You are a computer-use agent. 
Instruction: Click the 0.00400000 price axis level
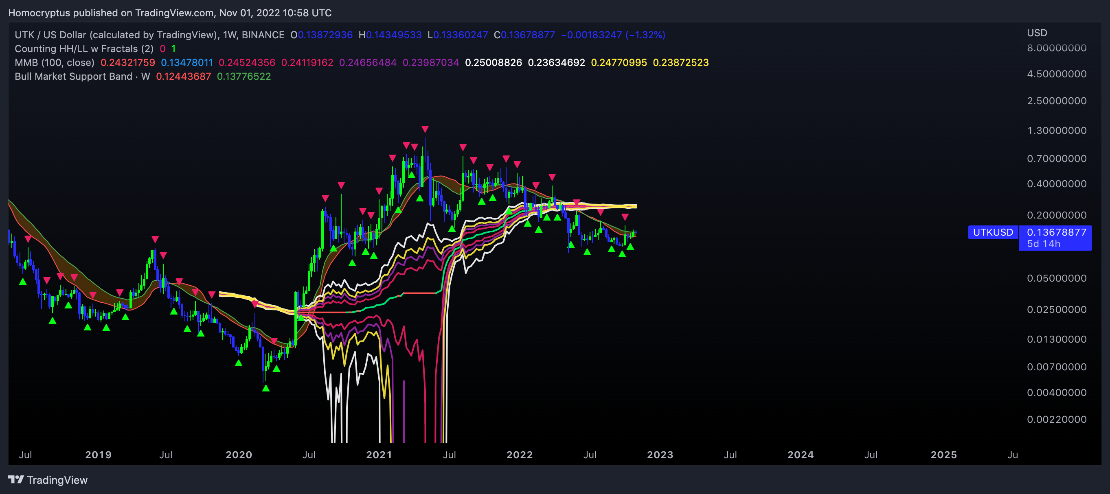tap(1057, 392)
